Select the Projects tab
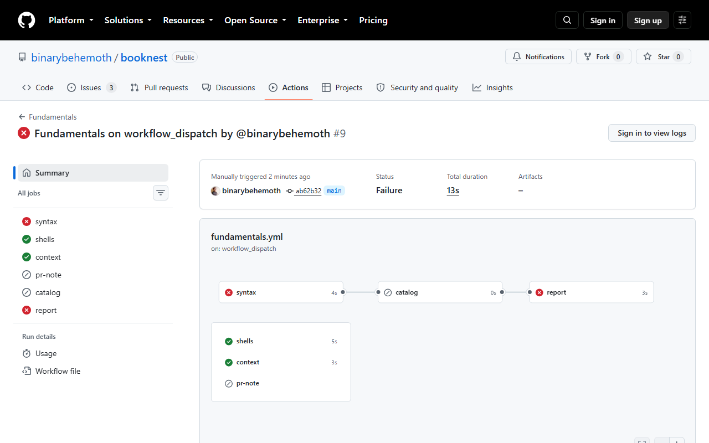The width and height of the screenshot is (709, 443). (342, 87)
